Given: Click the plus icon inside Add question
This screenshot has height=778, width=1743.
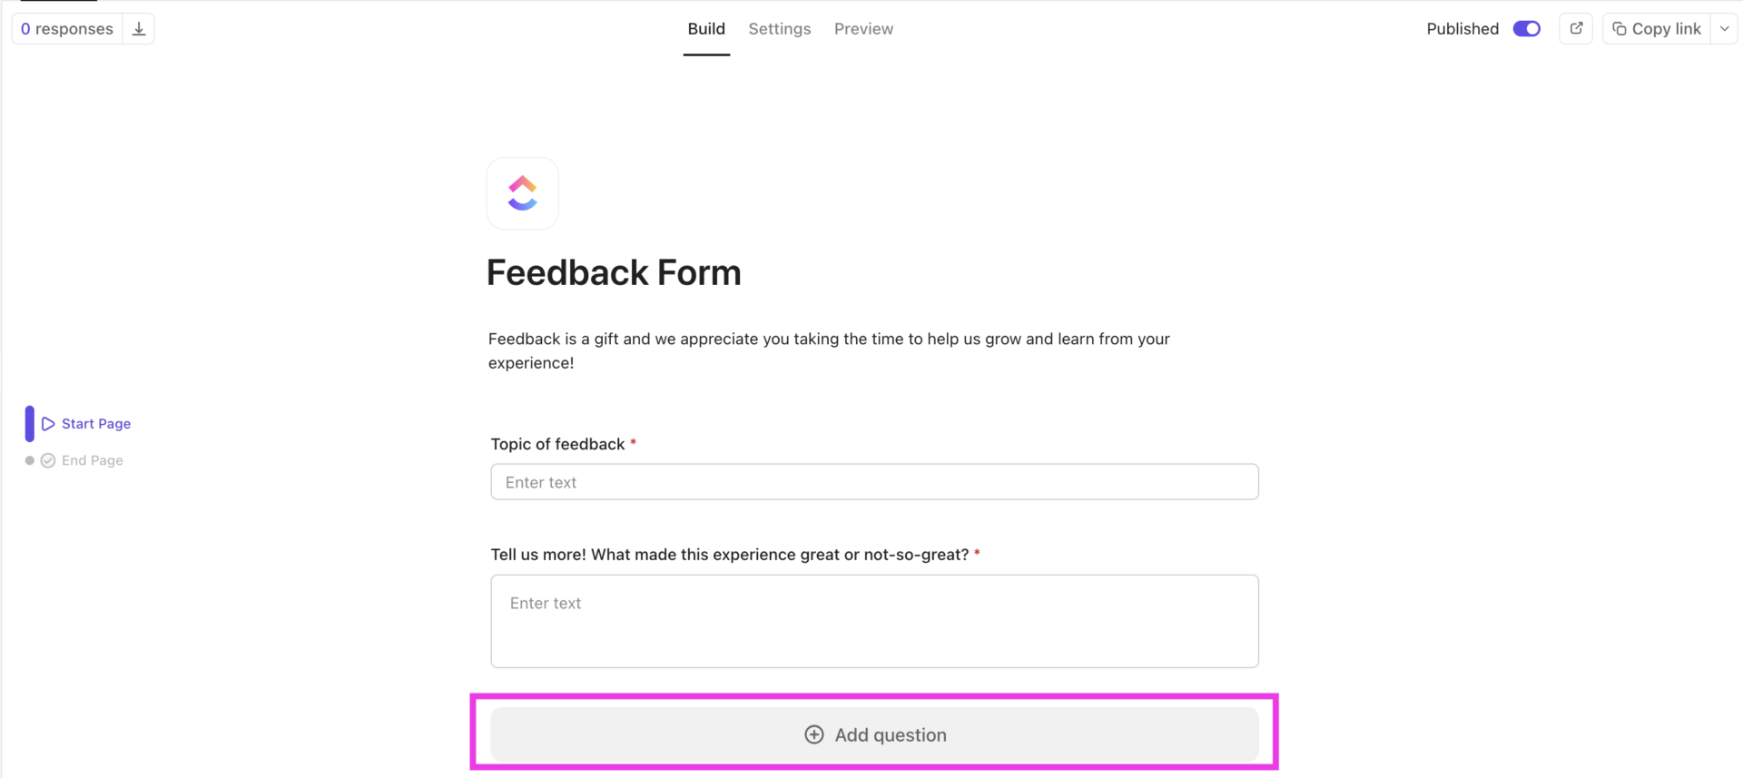Looking at the screenshot, I should (x=812, y=734).
